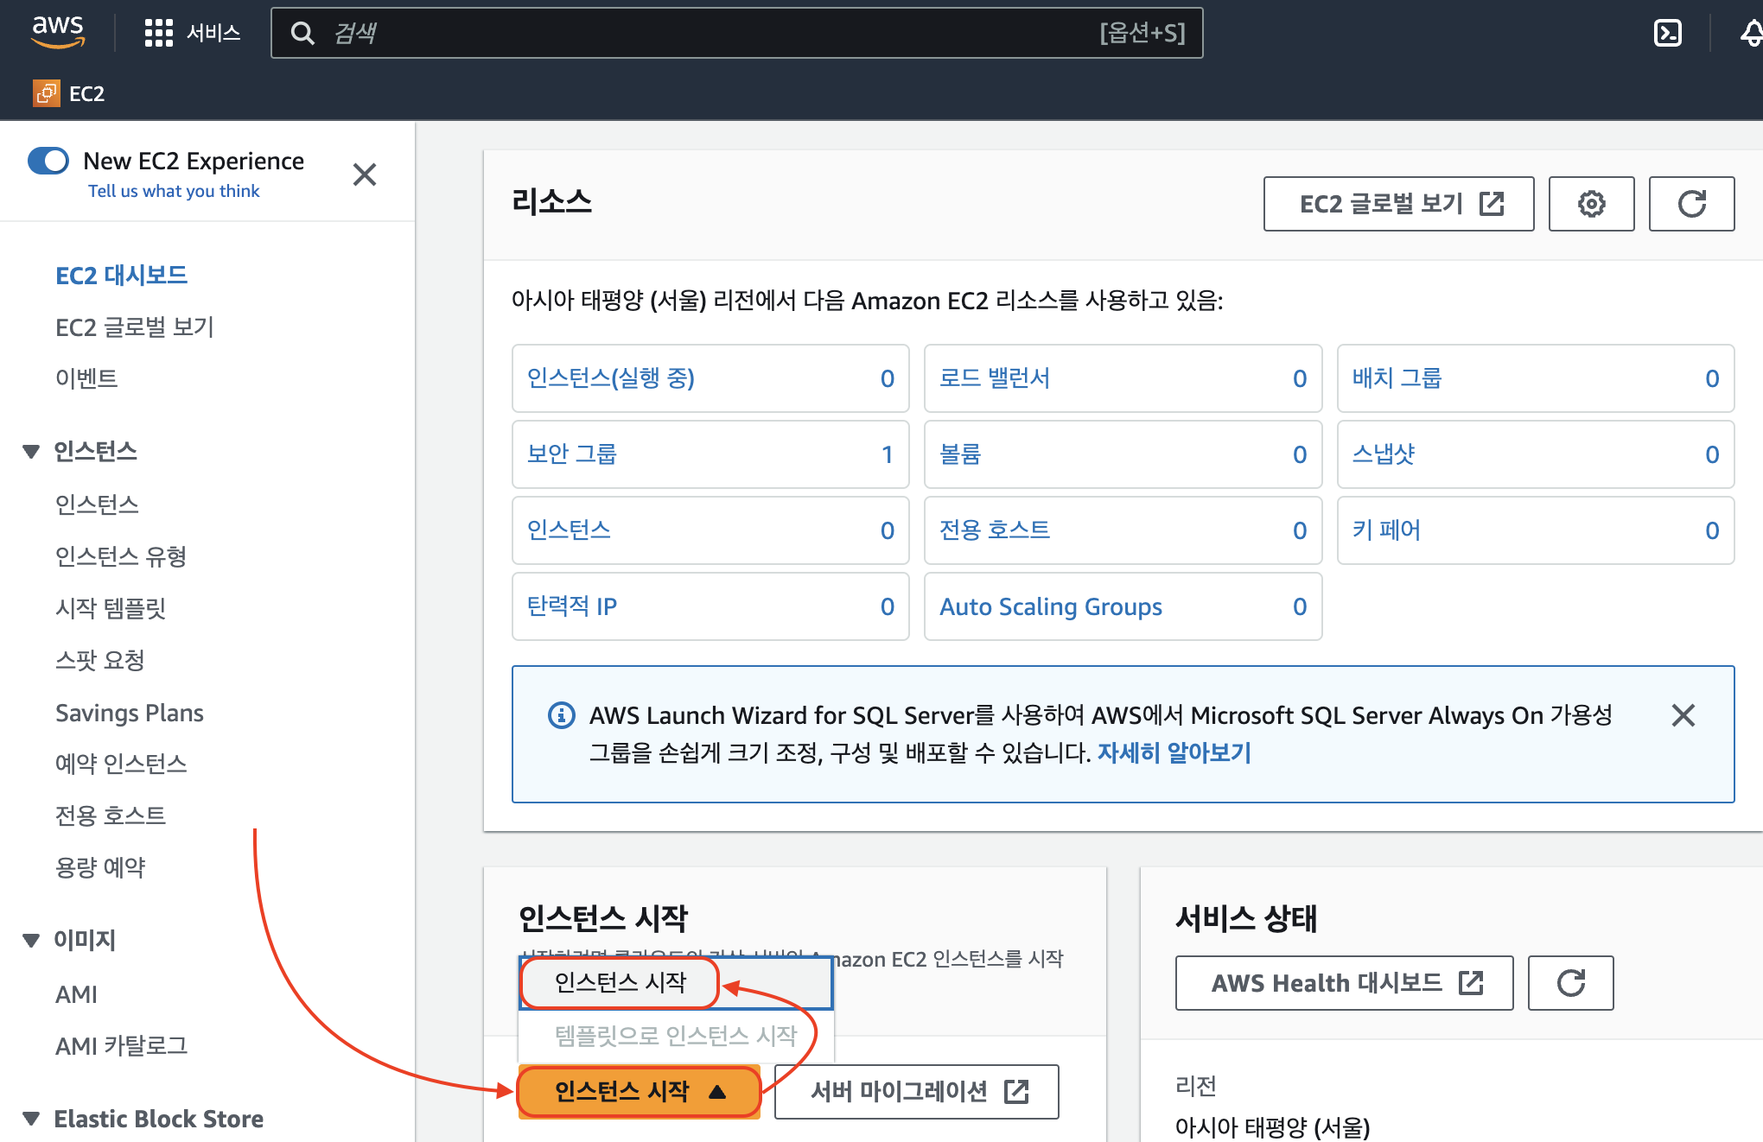
Task: Select 인스턴스 시작 from the dropdown menu
Action: point(620,982)
